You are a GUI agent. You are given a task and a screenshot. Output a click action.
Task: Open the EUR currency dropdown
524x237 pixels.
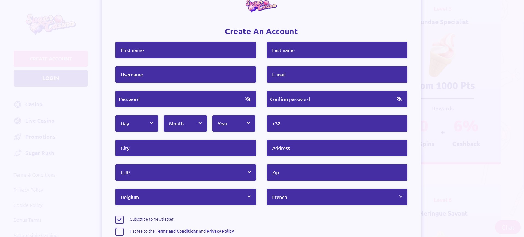coord(186,173)
